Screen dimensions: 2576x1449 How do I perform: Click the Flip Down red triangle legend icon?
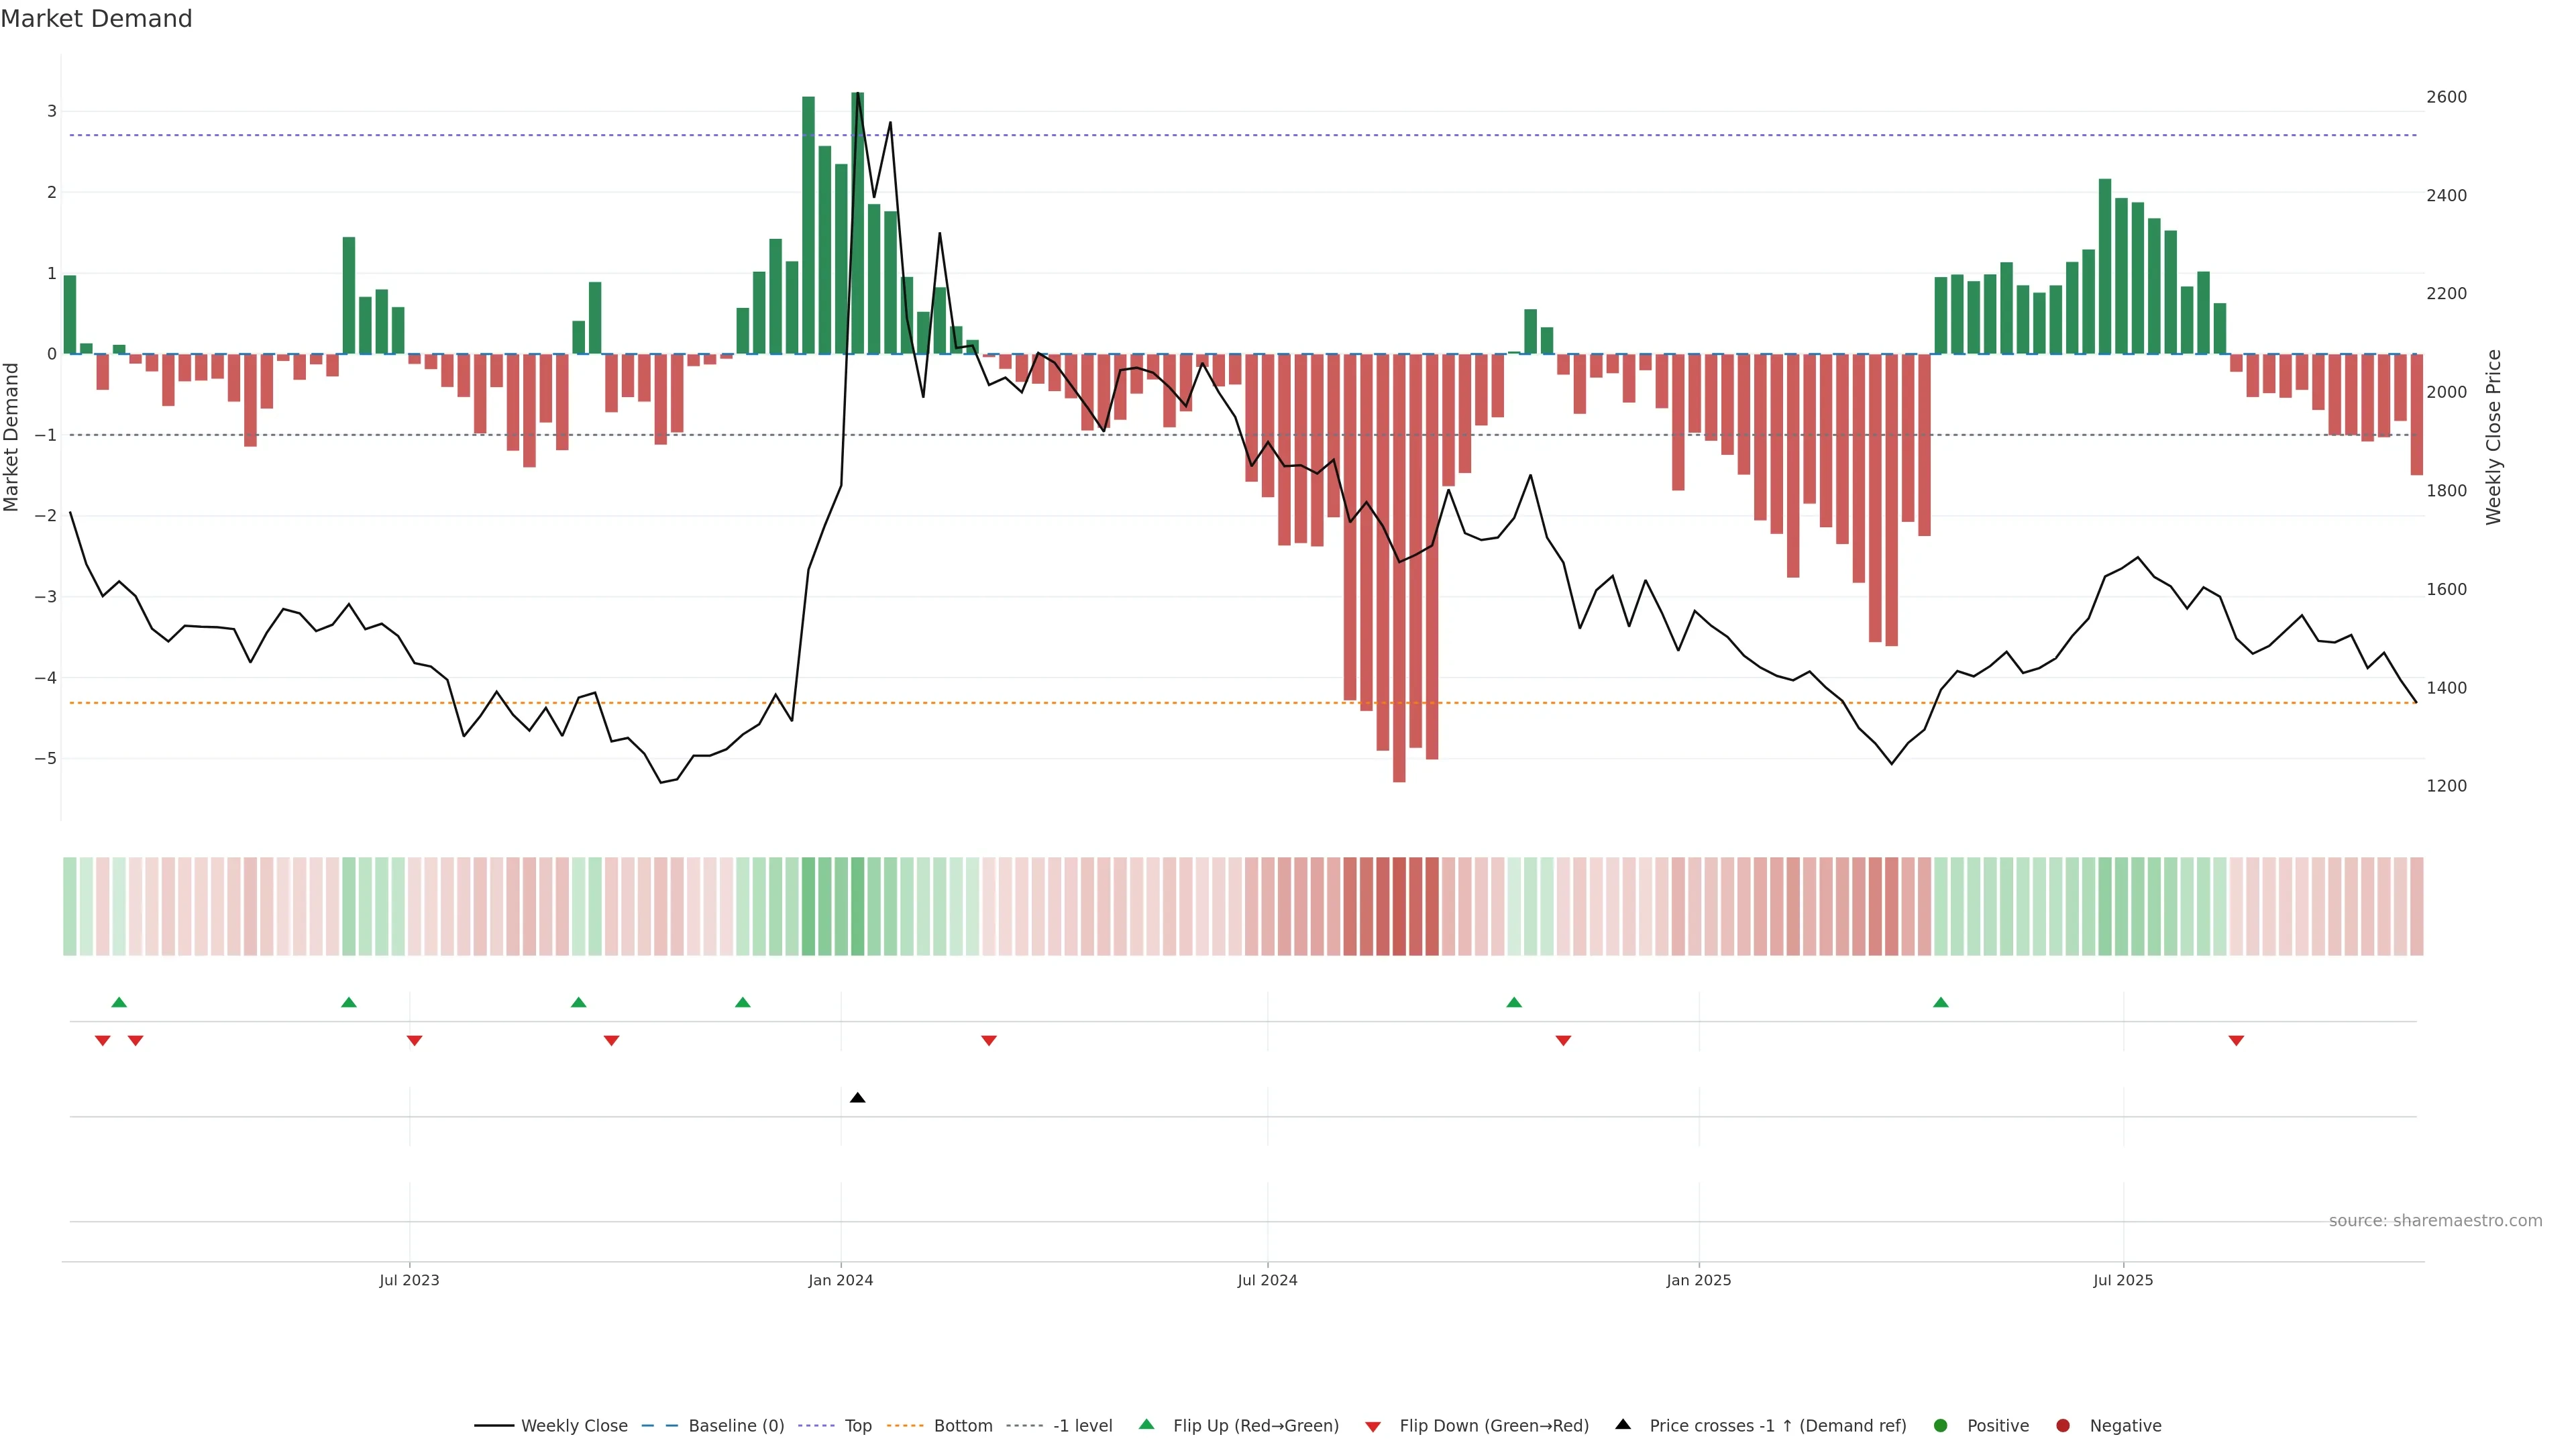(x=1373, y=1427)
